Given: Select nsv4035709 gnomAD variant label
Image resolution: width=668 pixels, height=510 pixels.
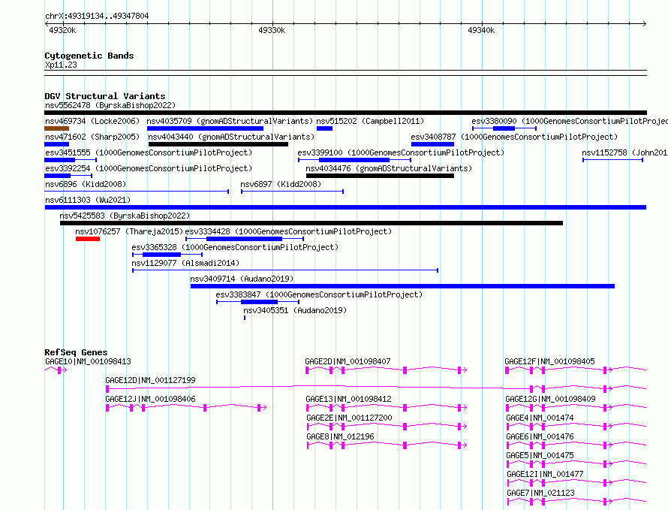Looking at the screenshot, I should click(230, 121).
